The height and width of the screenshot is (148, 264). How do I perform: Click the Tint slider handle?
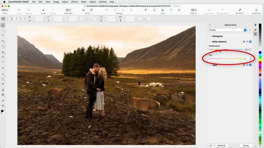pyautogui.click(x=226, y=59)
